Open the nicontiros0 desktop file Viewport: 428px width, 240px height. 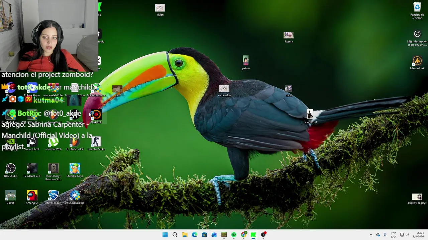coord(310,117)
